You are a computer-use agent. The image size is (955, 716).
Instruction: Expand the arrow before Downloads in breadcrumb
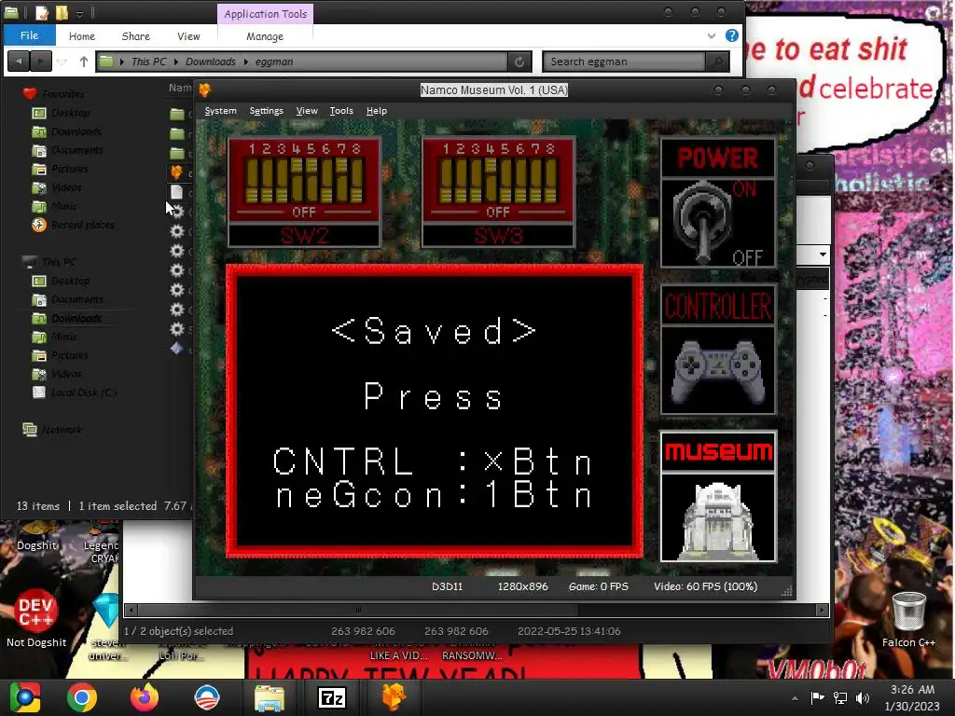(x=176, y=62)
